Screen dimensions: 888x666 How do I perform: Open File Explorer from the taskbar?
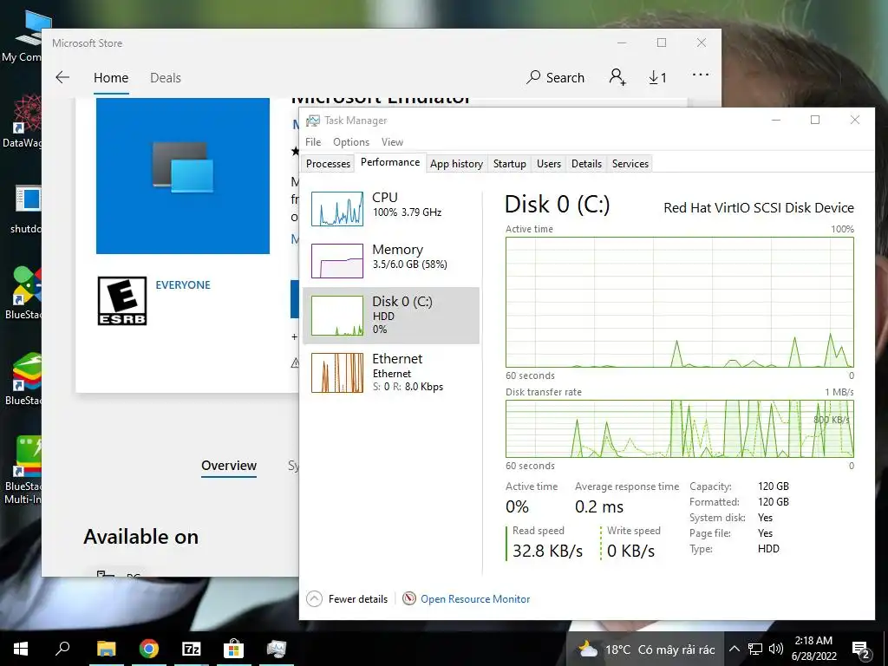[106, 649]
